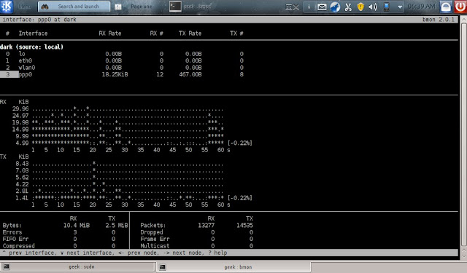Click the scrollbar up arrow
The height and width of the screenshot is (273, 467).
pyautogui.click(x=464, y=19)
